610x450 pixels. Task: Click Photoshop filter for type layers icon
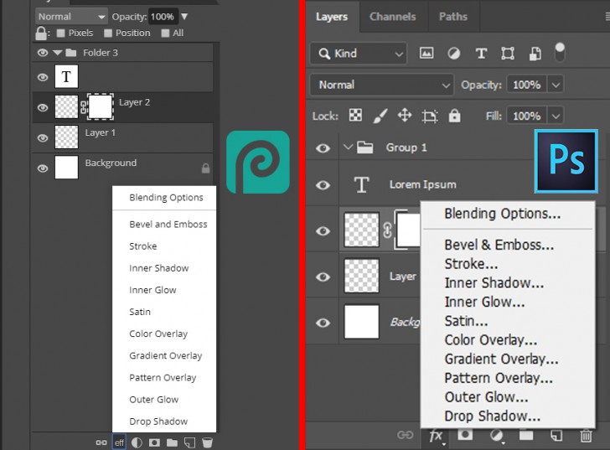pos(481,53)
